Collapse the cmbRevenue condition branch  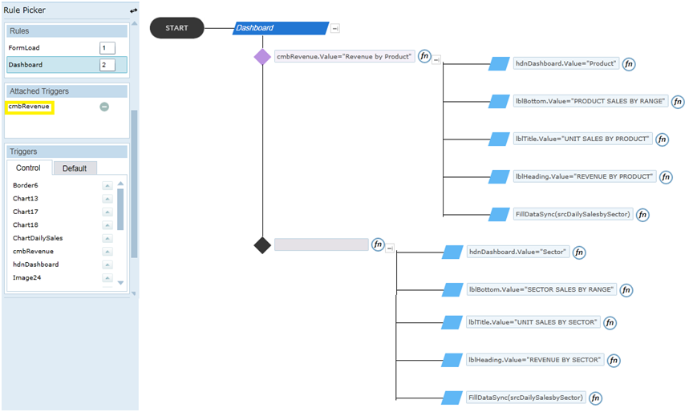coord(436,60)
